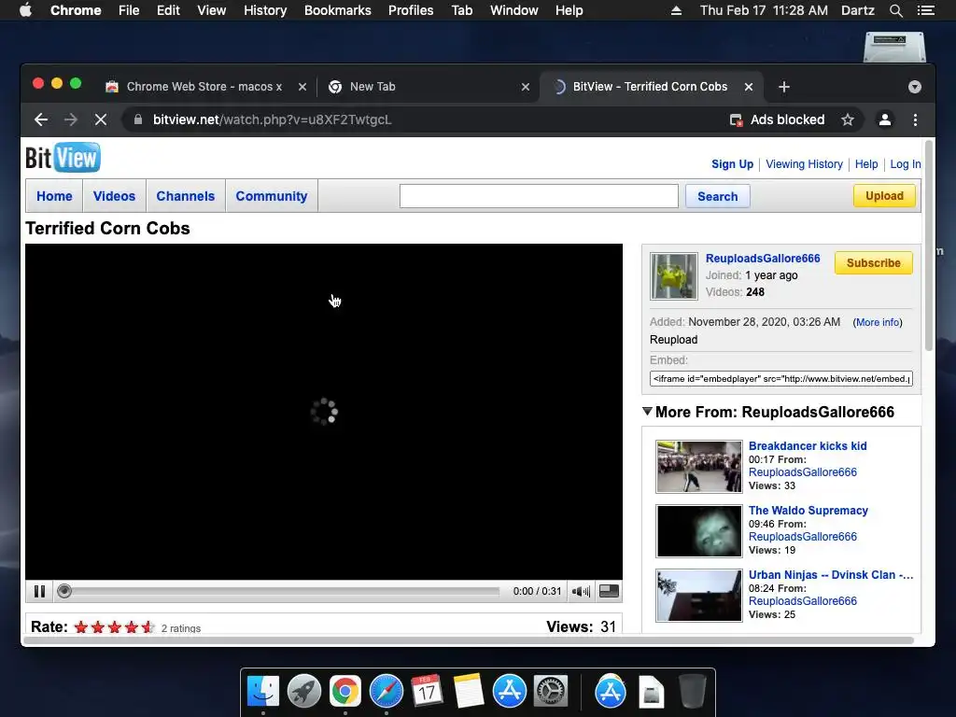956x717 pixels.
Task: Open the Chrome History menu
Action: coord(265,10)
